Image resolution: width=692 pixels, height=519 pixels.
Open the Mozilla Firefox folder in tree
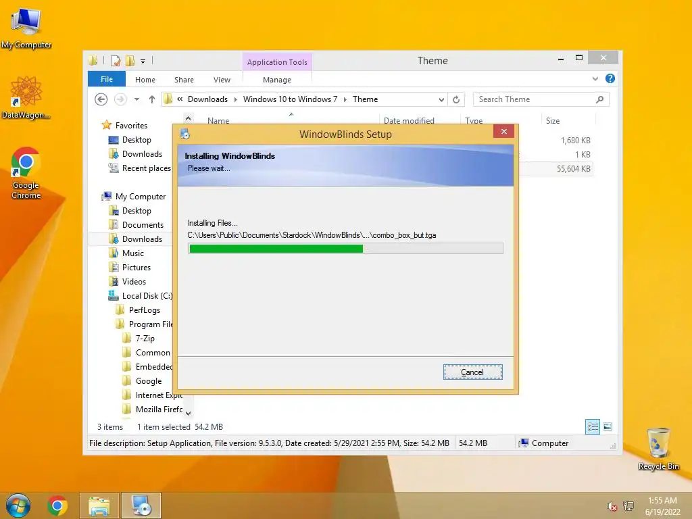(x=159, y=409)
